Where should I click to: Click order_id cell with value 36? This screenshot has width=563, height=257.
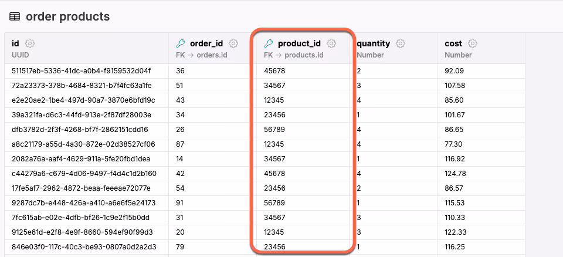click(x=212, y=71)
